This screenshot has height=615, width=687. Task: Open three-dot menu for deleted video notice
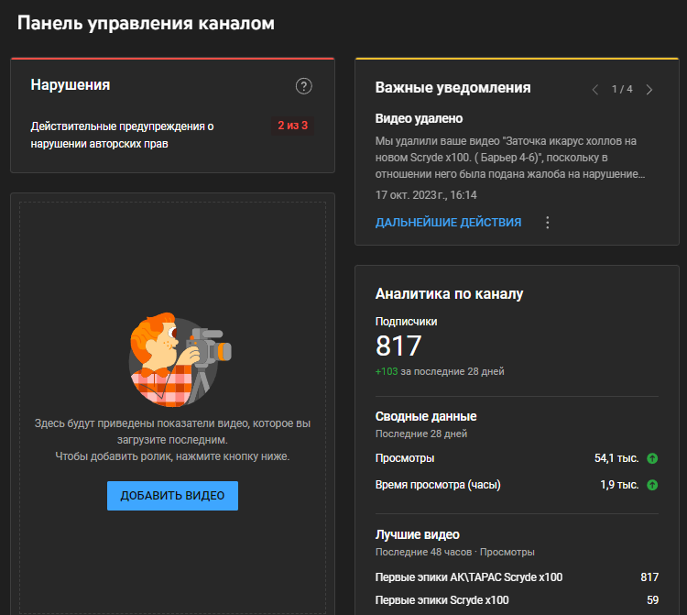tap(548, 223)
